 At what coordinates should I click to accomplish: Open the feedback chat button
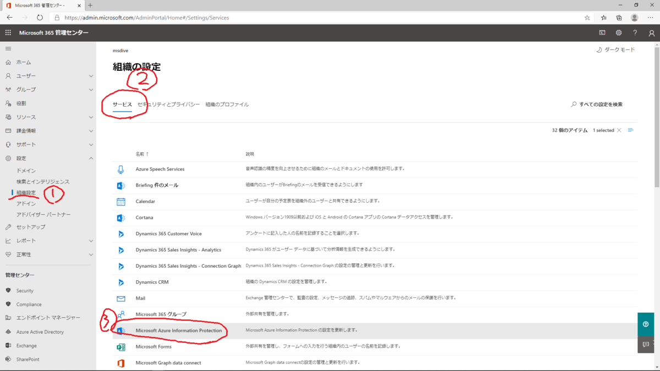point(646,345)
